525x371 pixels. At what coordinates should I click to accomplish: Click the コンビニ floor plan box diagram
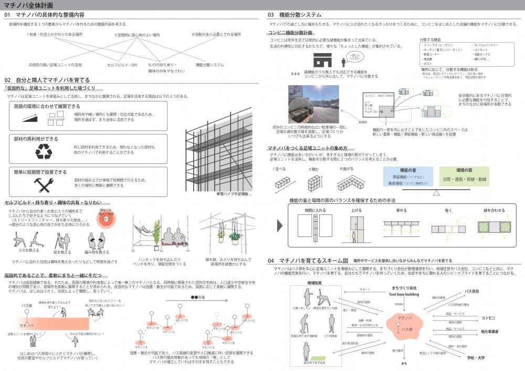coord(379,105)
